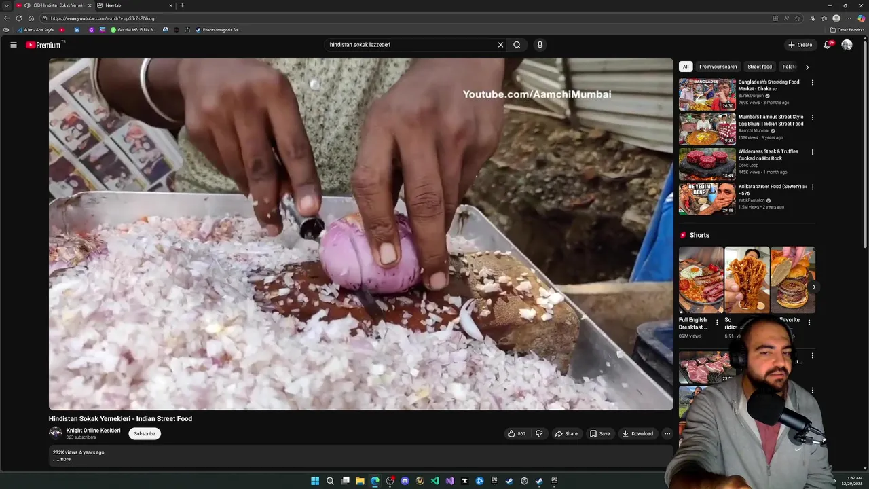Open the Full English Breakfast short

pos(701,280)
